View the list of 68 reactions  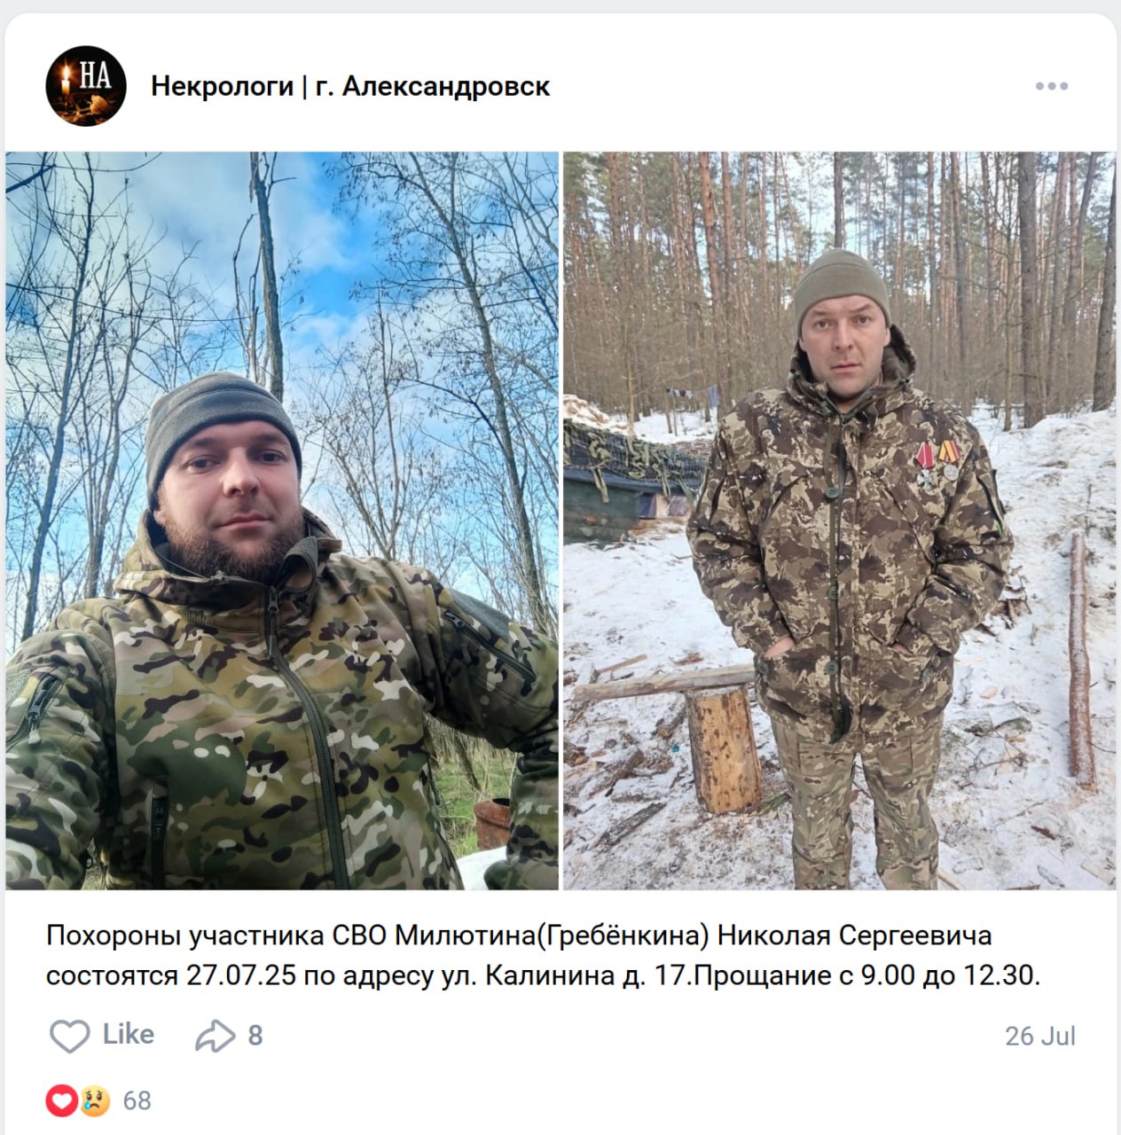[x=137, y=1101]
